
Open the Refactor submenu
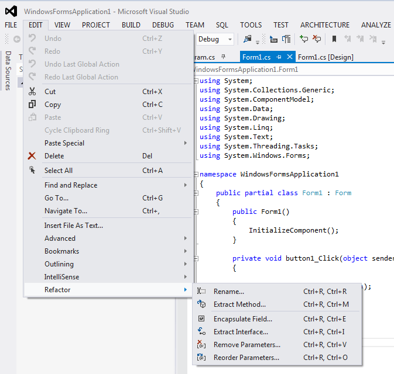tap(108, 289)
